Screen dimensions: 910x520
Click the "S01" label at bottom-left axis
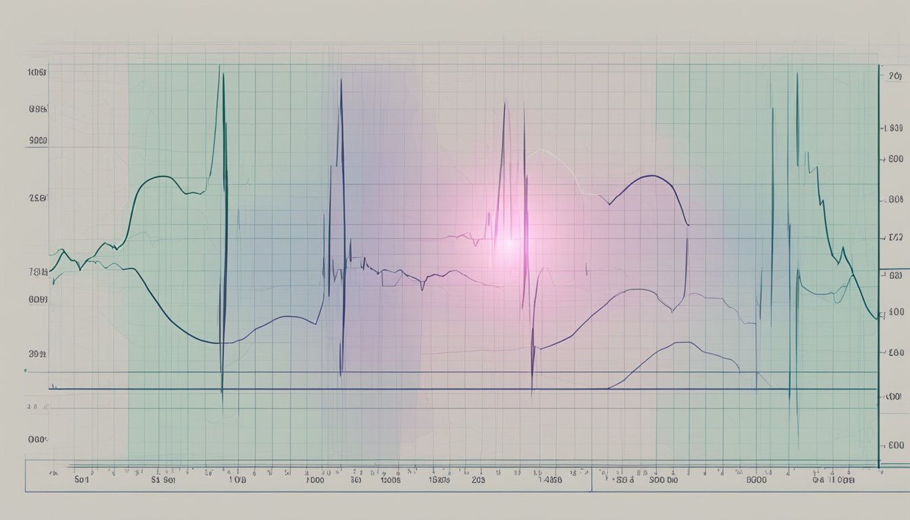click(81, 479)
